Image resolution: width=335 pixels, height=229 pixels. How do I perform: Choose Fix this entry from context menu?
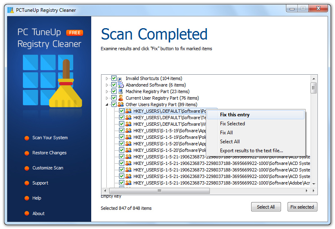256,115
